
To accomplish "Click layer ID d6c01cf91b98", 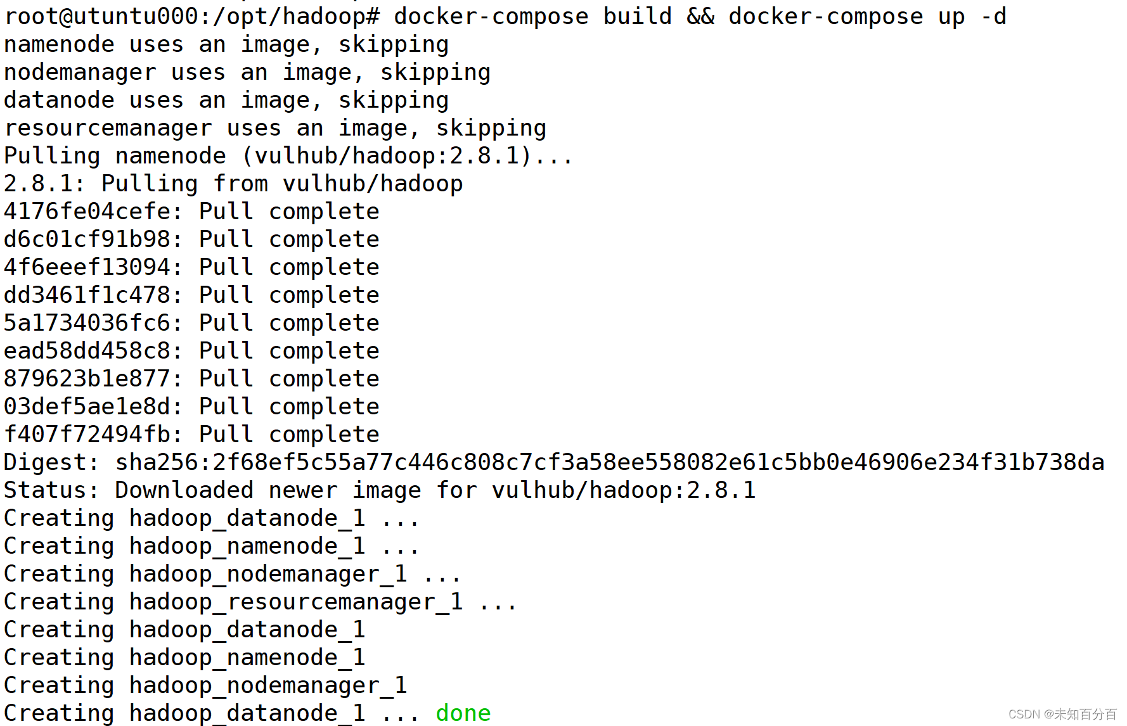I will tap(87, 239).
